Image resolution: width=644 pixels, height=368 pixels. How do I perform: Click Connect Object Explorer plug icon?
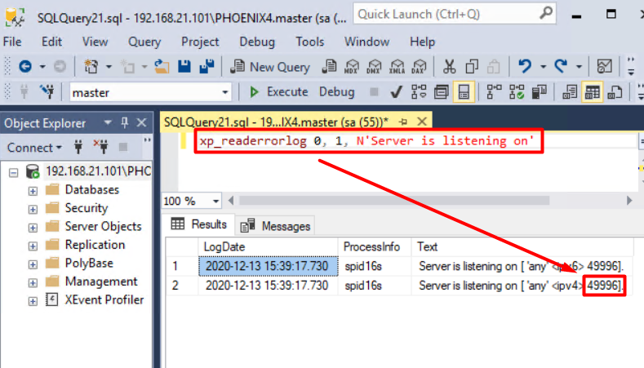[x=78, y=148]
